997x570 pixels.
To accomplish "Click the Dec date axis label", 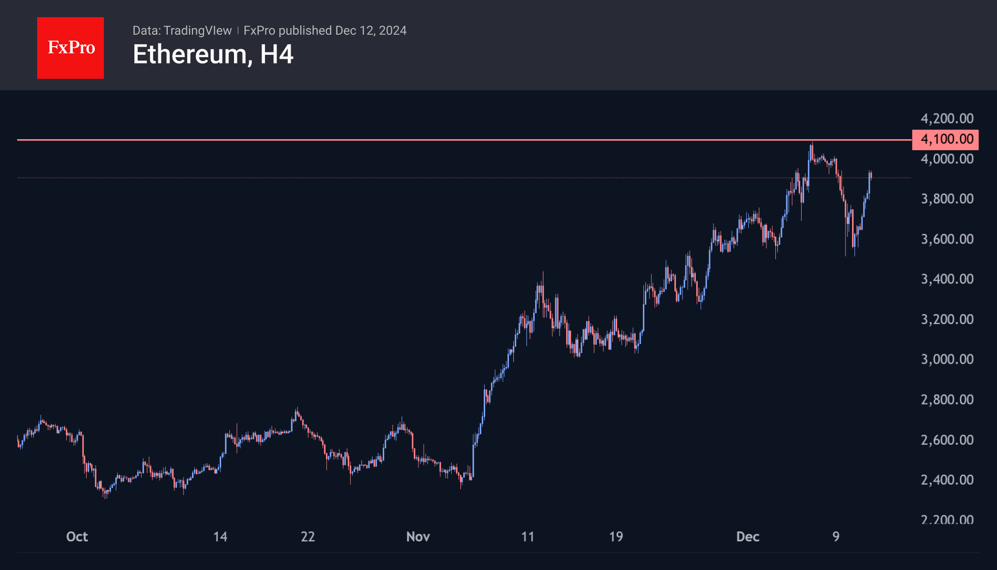I will click(747, 537).
